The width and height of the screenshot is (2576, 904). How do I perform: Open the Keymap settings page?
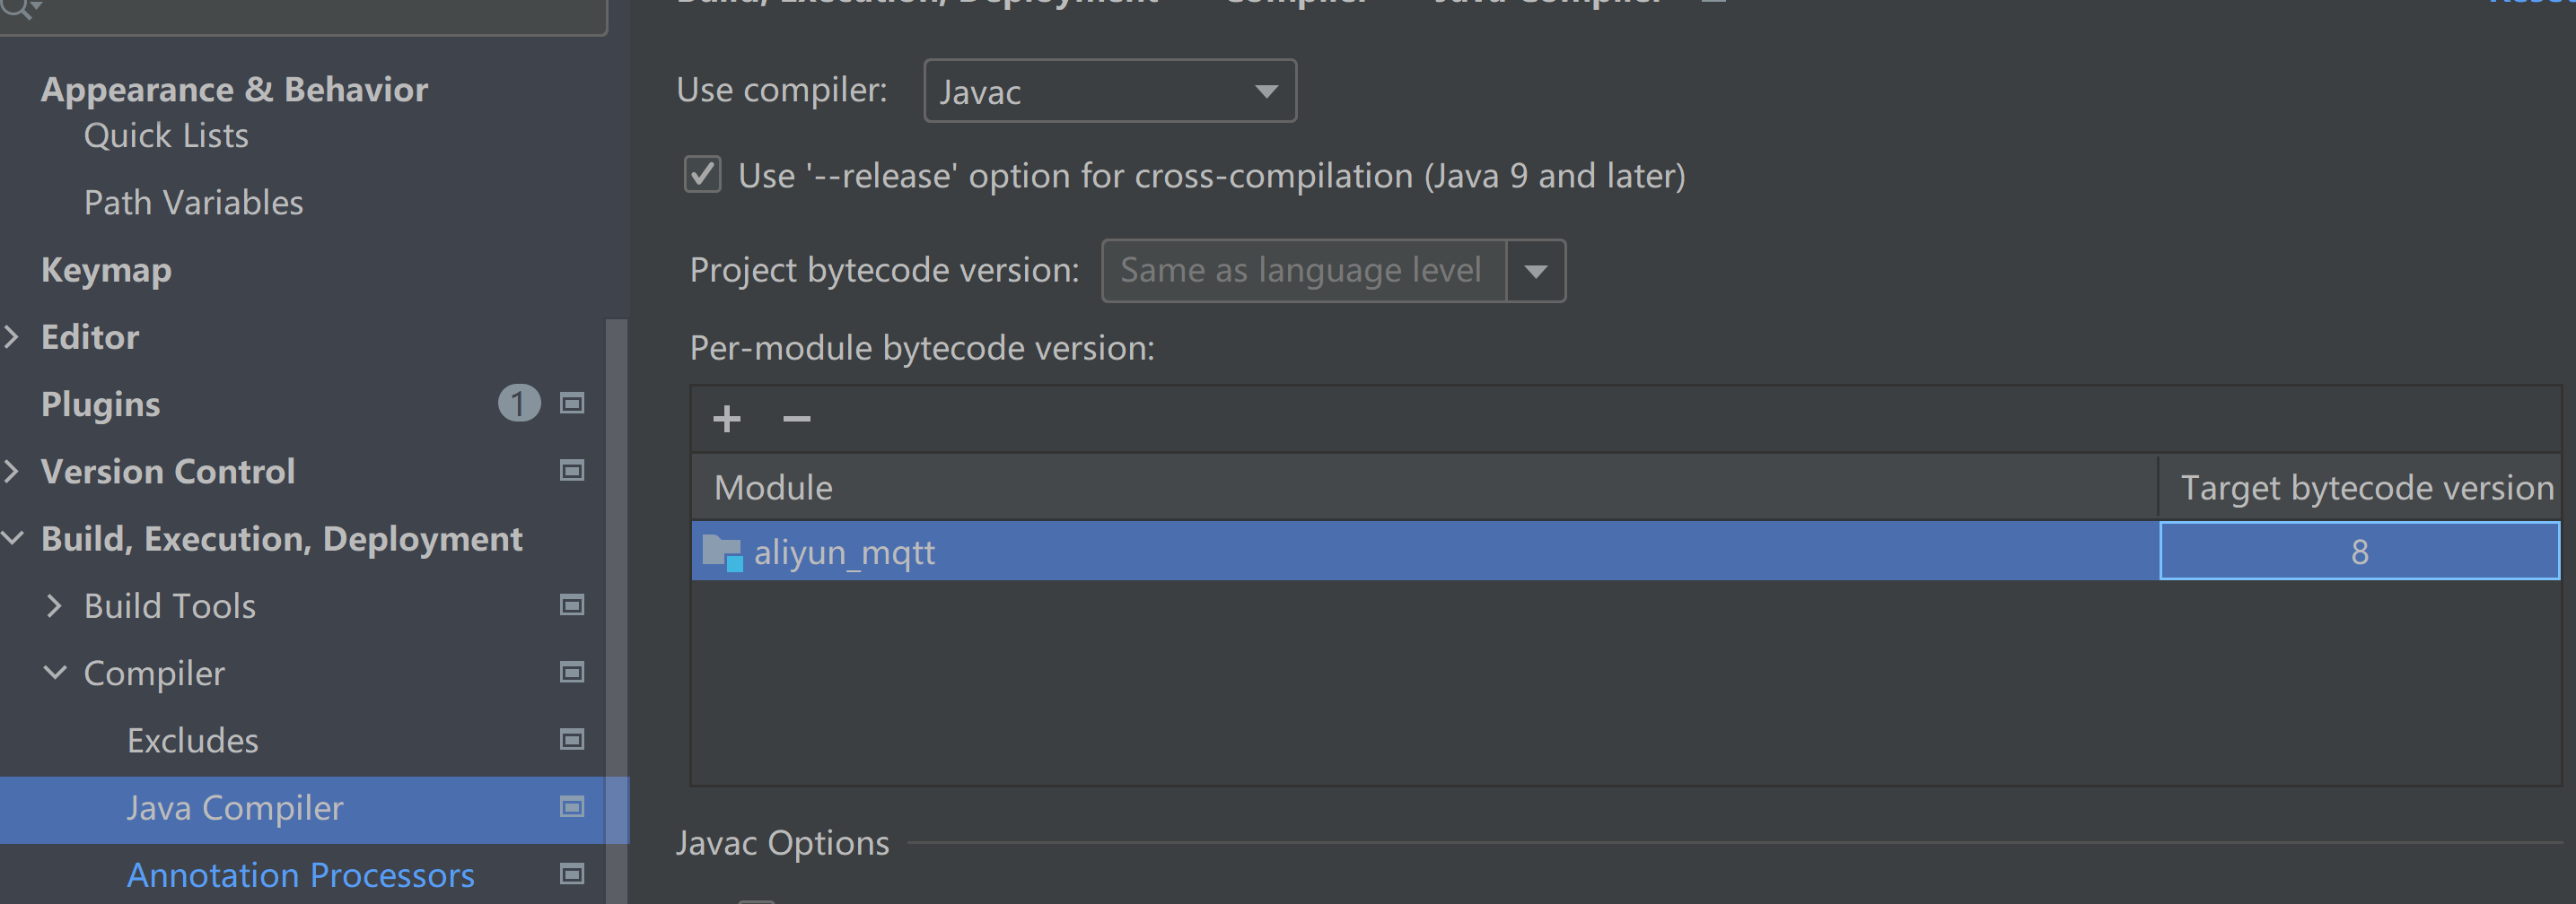106,270
